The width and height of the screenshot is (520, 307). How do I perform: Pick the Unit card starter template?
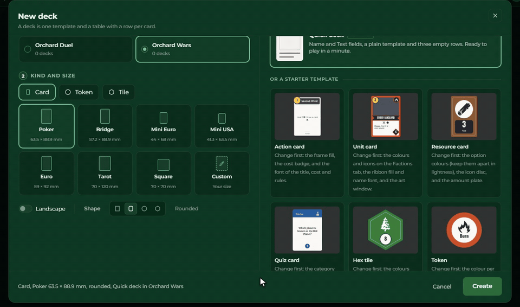click(x=385, y=143)
